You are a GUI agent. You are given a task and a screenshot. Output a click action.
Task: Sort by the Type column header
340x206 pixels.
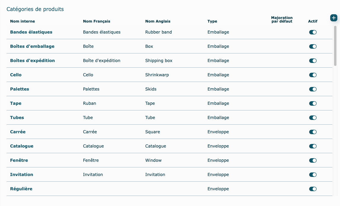point(212,21)
